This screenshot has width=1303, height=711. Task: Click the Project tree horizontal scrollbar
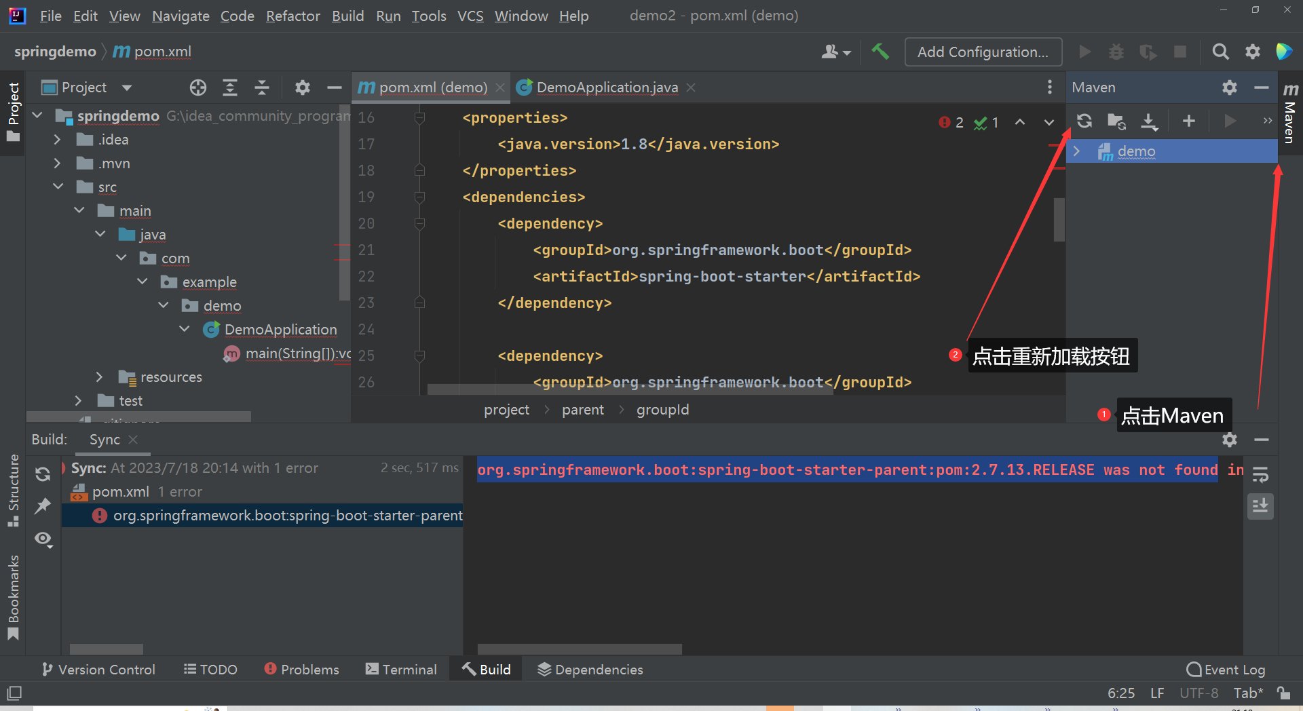[138, 417]
